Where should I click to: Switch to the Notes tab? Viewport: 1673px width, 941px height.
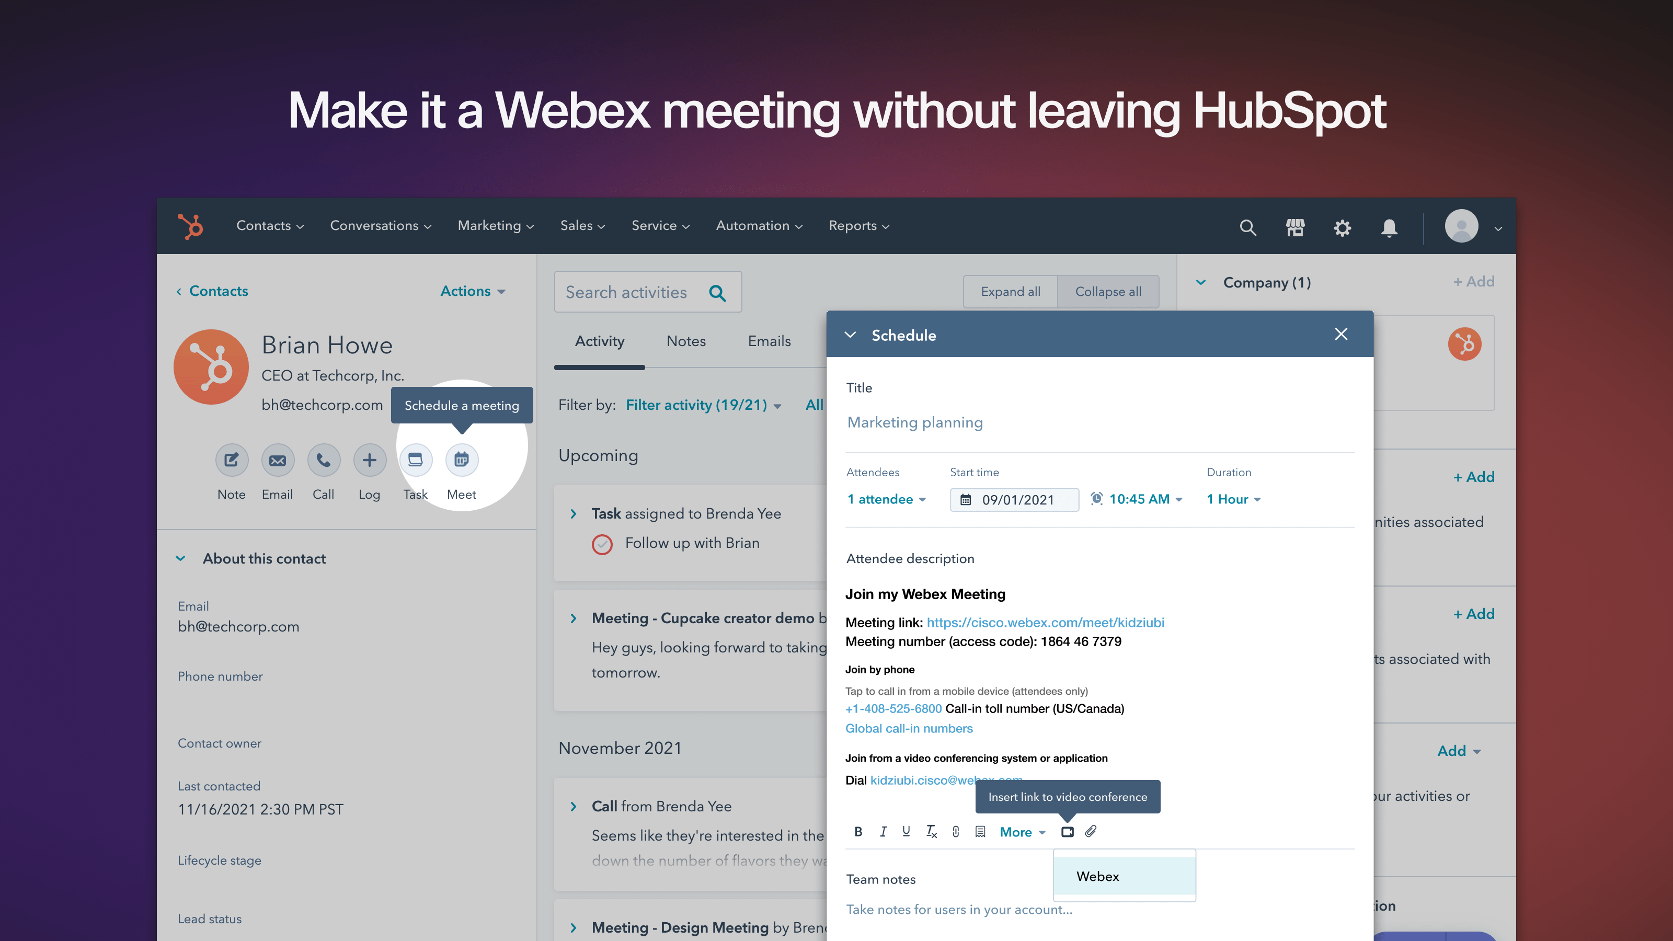tap(686, 341)
